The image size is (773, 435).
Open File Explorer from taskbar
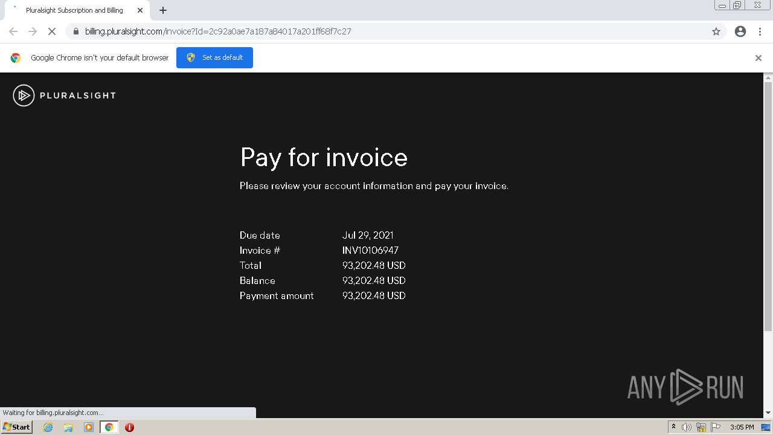point(68,427)
